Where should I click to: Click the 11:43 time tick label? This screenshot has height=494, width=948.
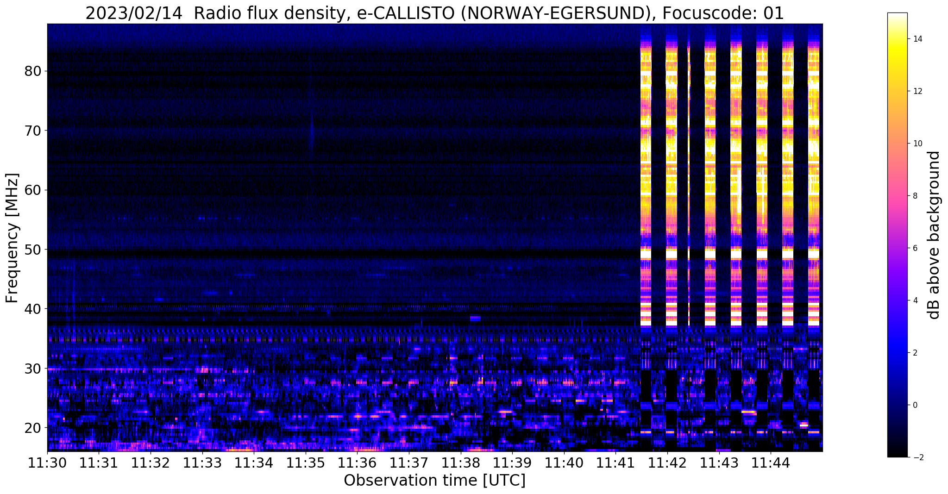coord(719,463)
